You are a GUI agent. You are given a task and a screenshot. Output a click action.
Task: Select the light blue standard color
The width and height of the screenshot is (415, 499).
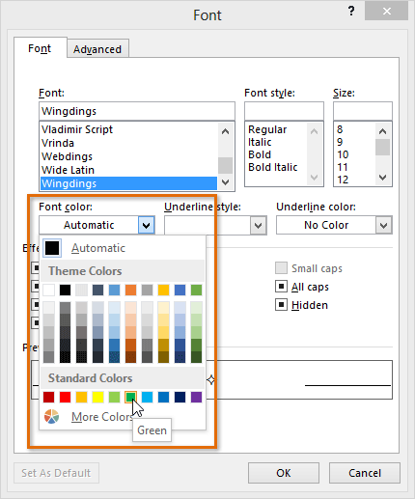[147, 397]
